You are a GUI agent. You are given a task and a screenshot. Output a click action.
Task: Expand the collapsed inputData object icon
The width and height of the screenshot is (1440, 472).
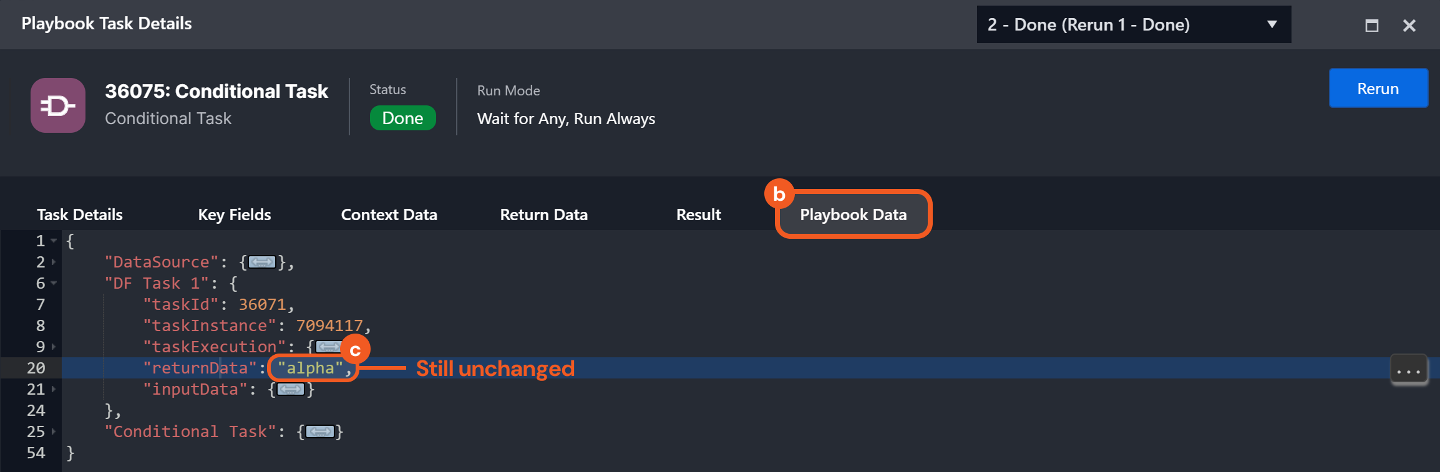291,390
